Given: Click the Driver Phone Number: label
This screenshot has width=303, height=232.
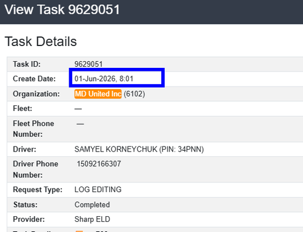Looking at the screenshot, I should (x=36, y=169).
